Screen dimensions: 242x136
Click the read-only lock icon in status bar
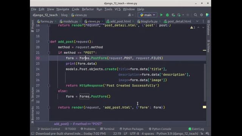pyautogui.click(x=202, y=133)
